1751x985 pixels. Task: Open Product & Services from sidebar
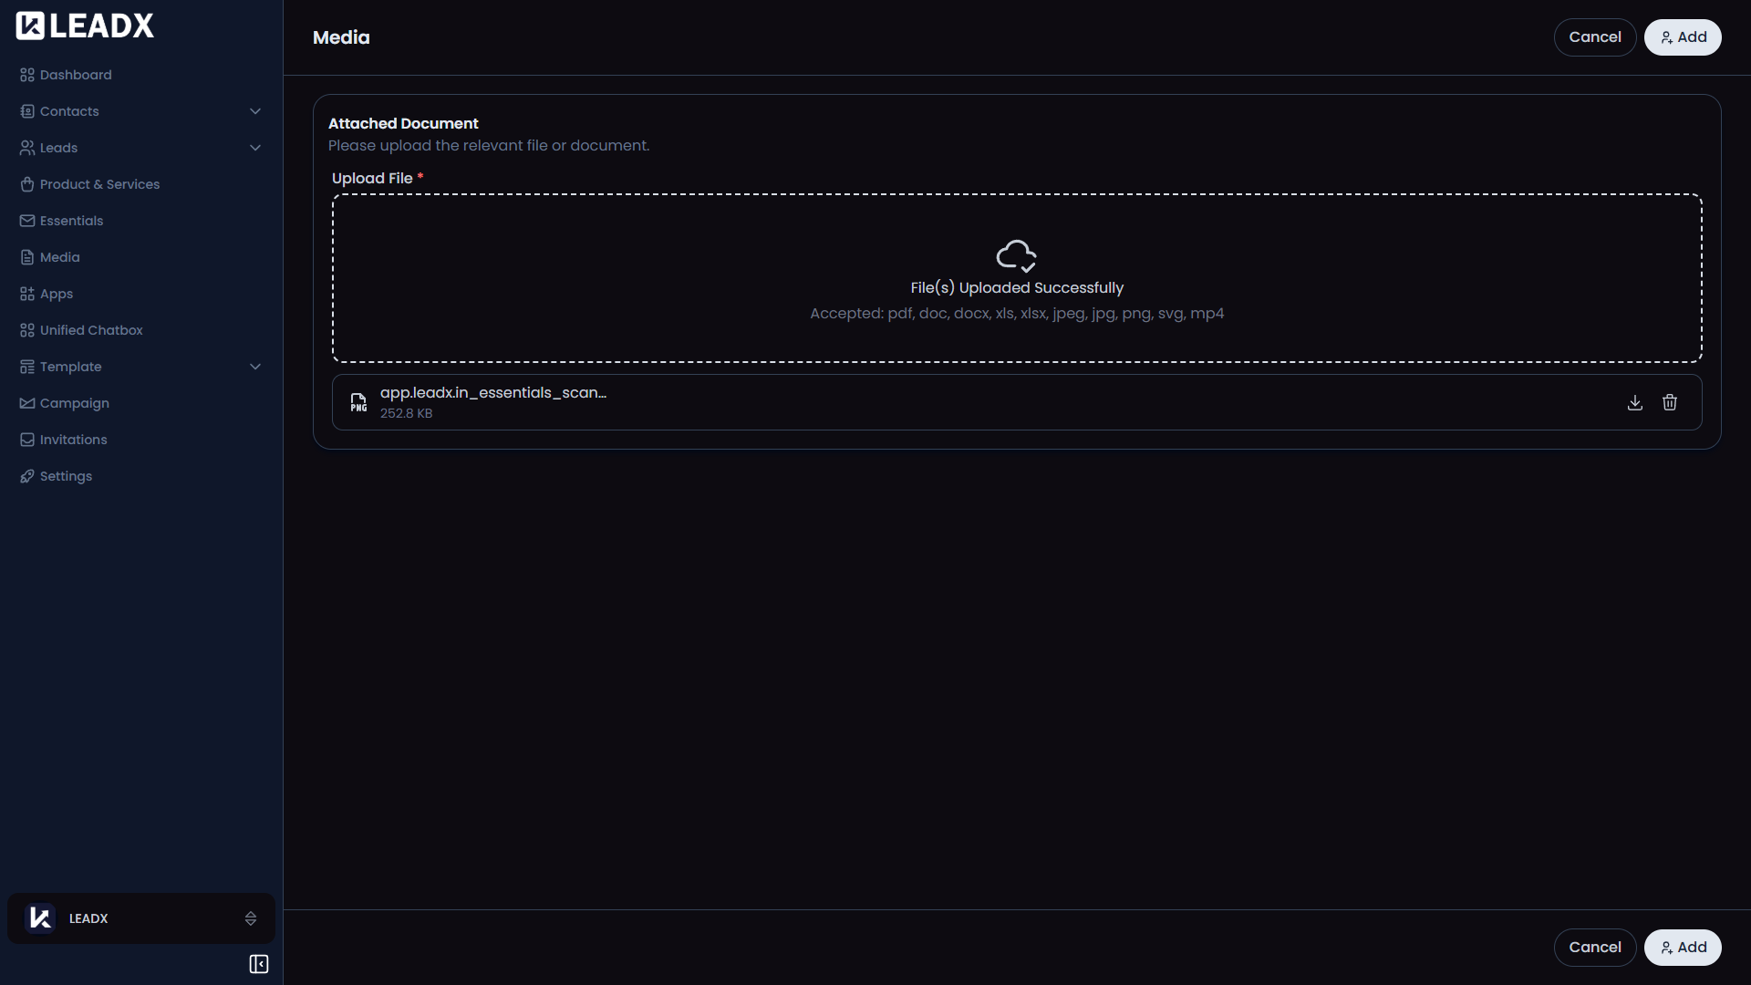point(99,184)
